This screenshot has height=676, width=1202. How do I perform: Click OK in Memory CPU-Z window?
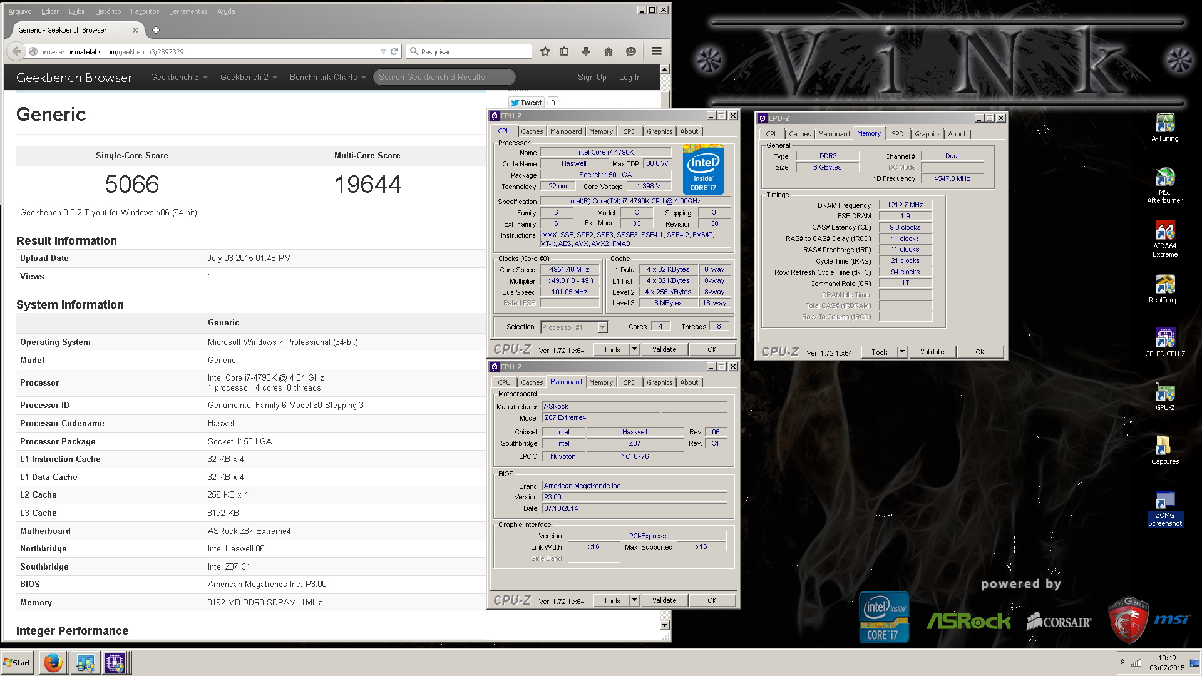[980, 352]
